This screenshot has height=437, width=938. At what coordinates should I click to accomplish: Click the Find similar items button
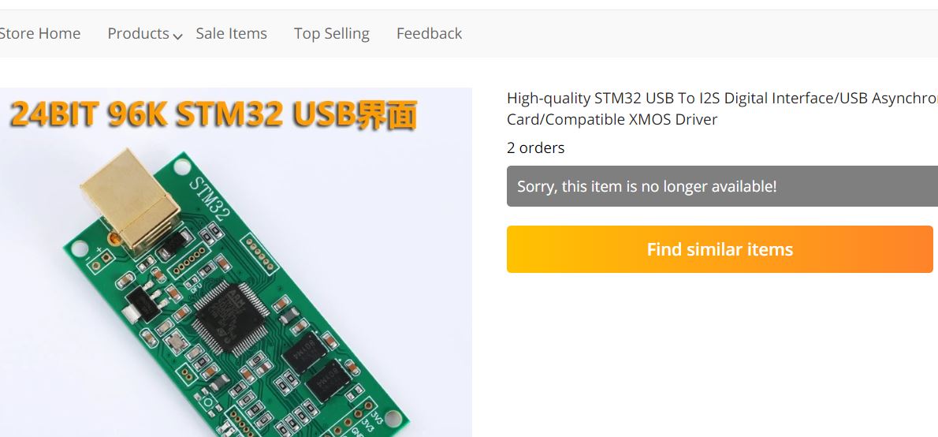tap(720, 249)
